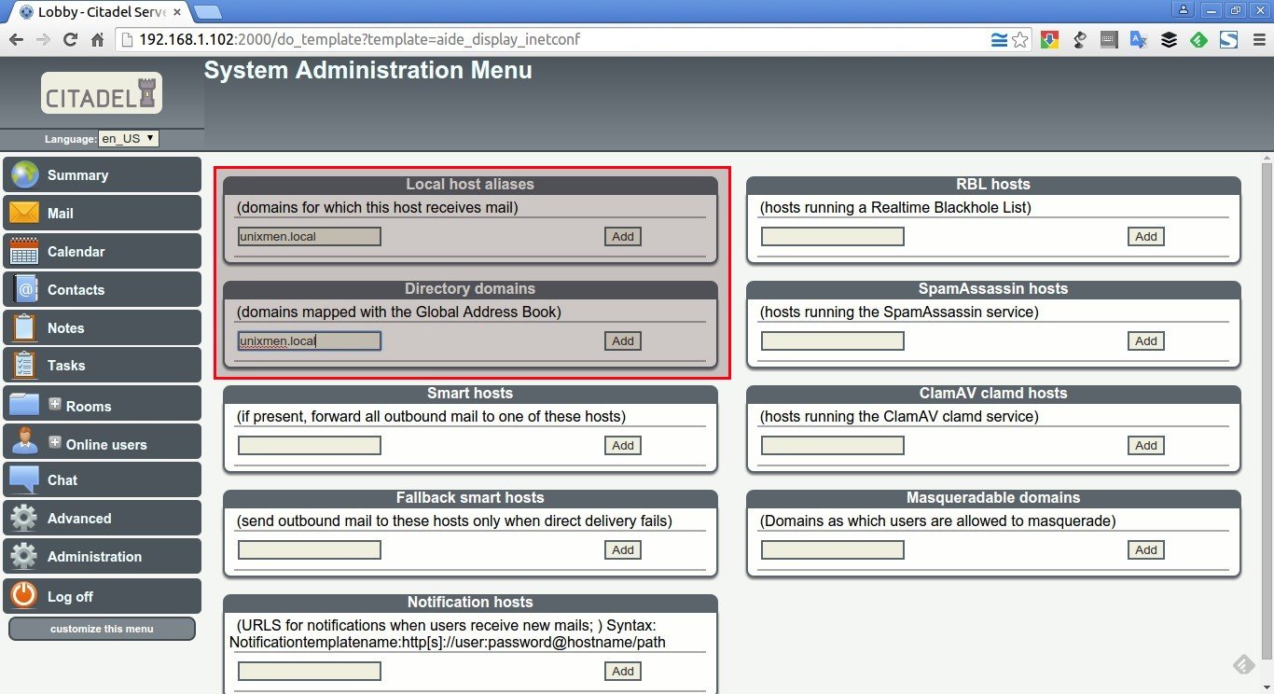The height and width of the screenshot is (694, 1274).
Task: Open the Language en_US dropdown
Action: (x=129, y=138)
